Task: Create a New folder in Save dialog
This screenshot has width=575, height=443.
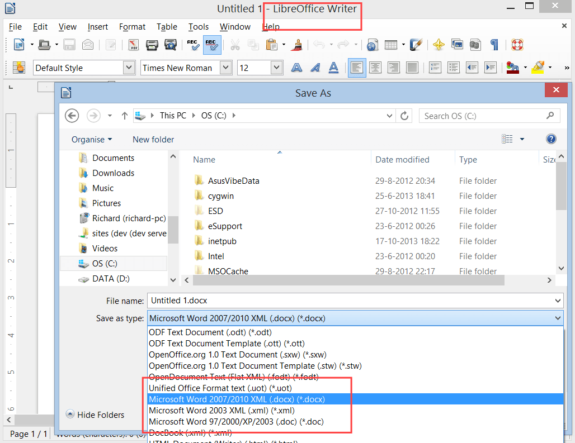Action: coord(153,139)
